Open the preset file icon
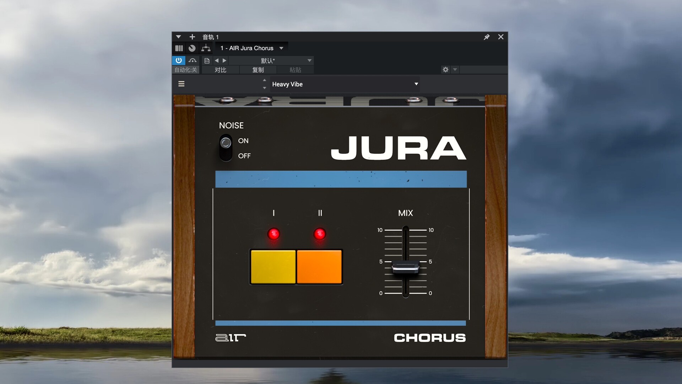The width and height of the screenshot is (682, 384). click(207, 61)
